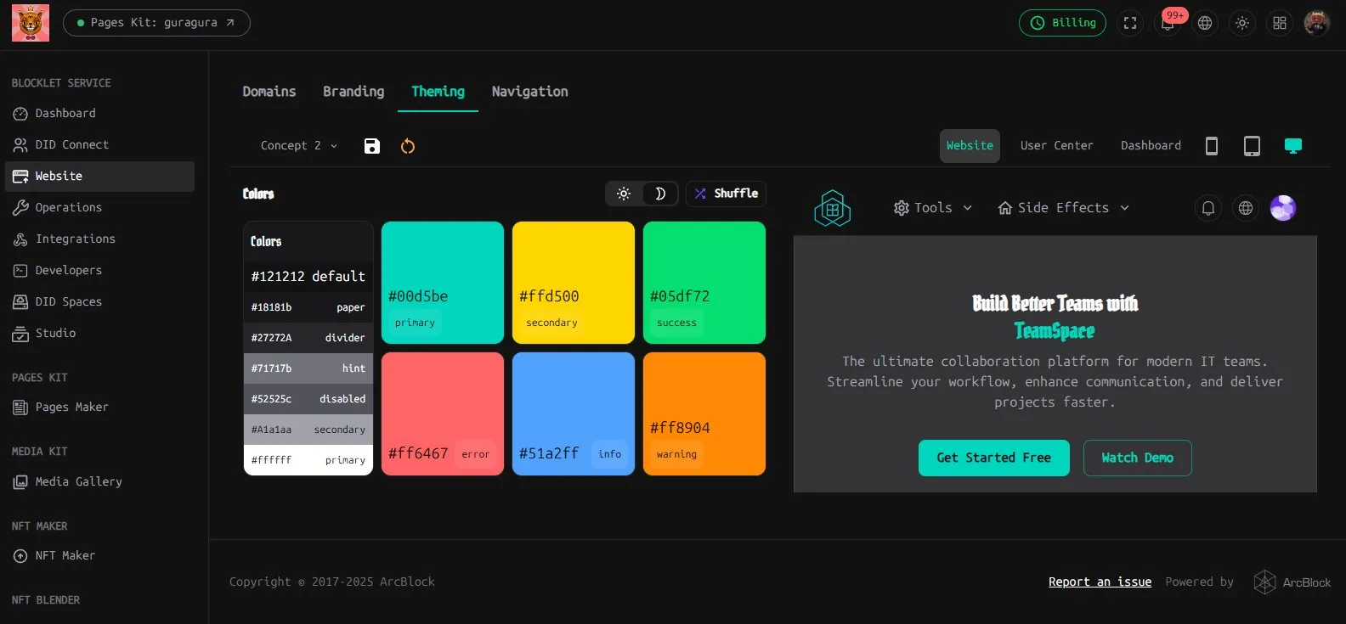Select the Website preview toggle

tap(970, 146)
